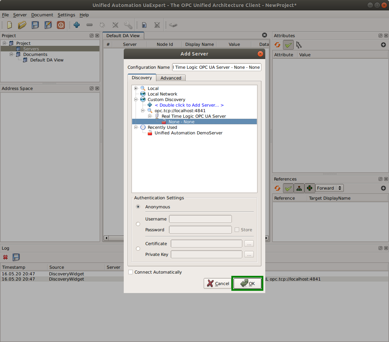Select Default DA View in Project tree
Image resolution: width=389 pixels, height=342 pixels.
47,60
